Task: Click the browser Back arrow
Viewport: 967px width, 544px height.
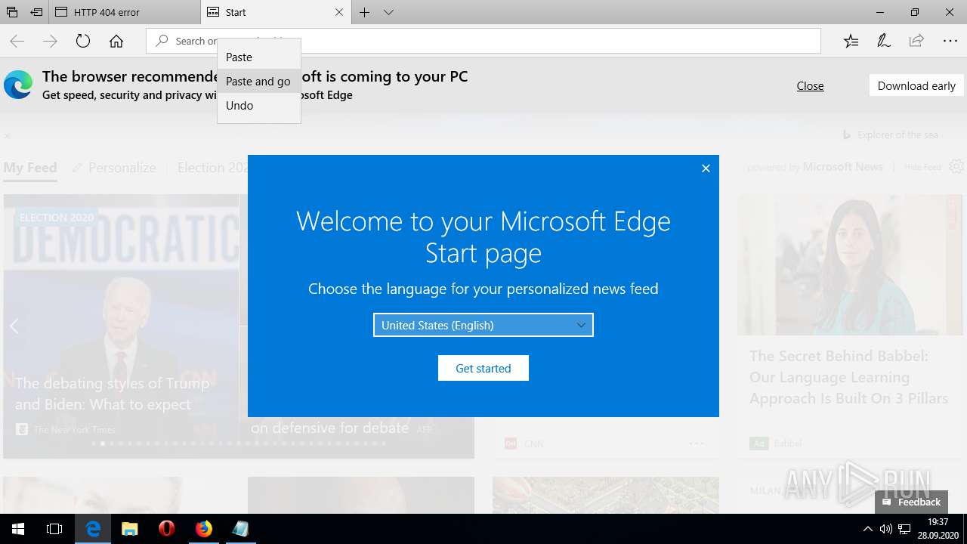Action: pyautogui.click(x=17, y=41)
